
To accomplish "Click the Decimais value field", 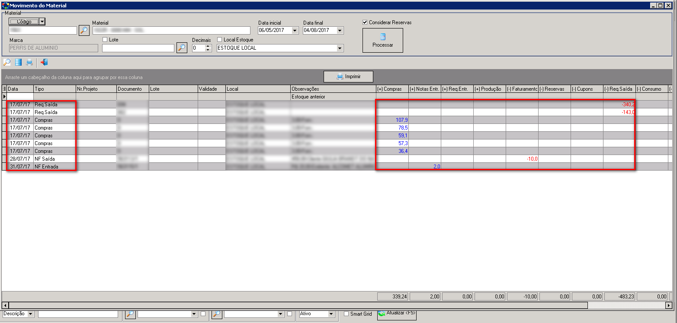I will 198,48.
